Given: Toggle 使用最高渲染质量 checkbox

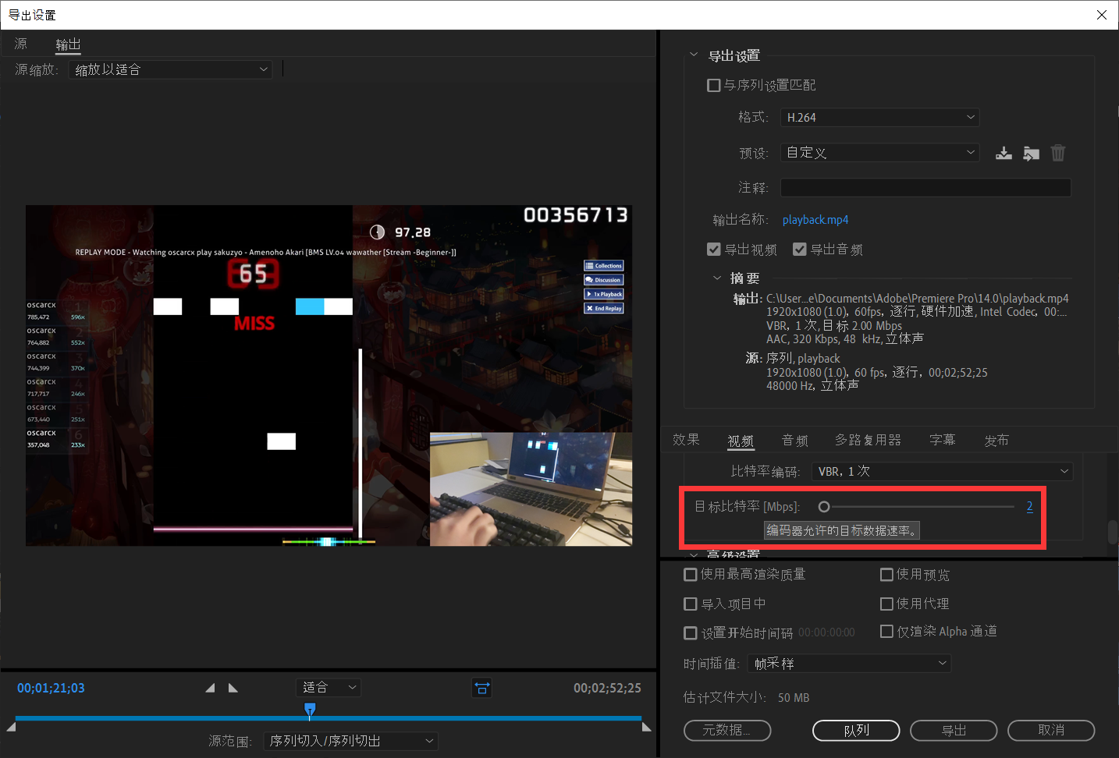Looking at the screenshot, I should coord(691,575).
